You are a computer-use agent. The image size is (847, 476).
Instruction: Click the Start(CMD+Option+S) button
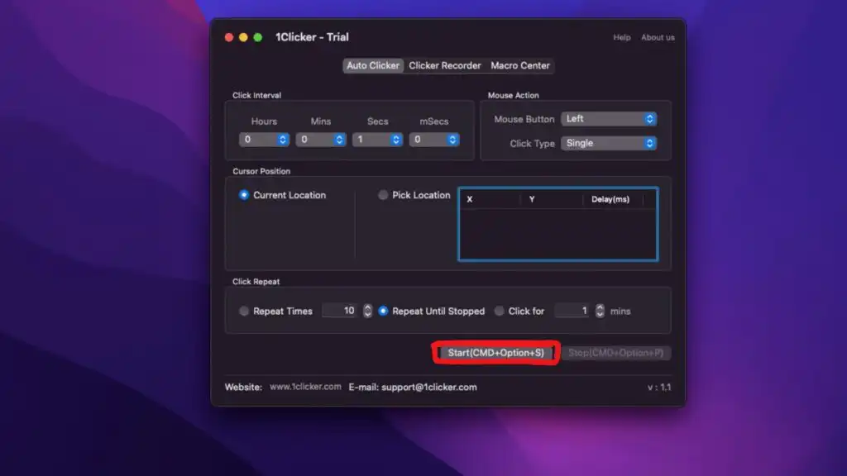click(496, 353)
